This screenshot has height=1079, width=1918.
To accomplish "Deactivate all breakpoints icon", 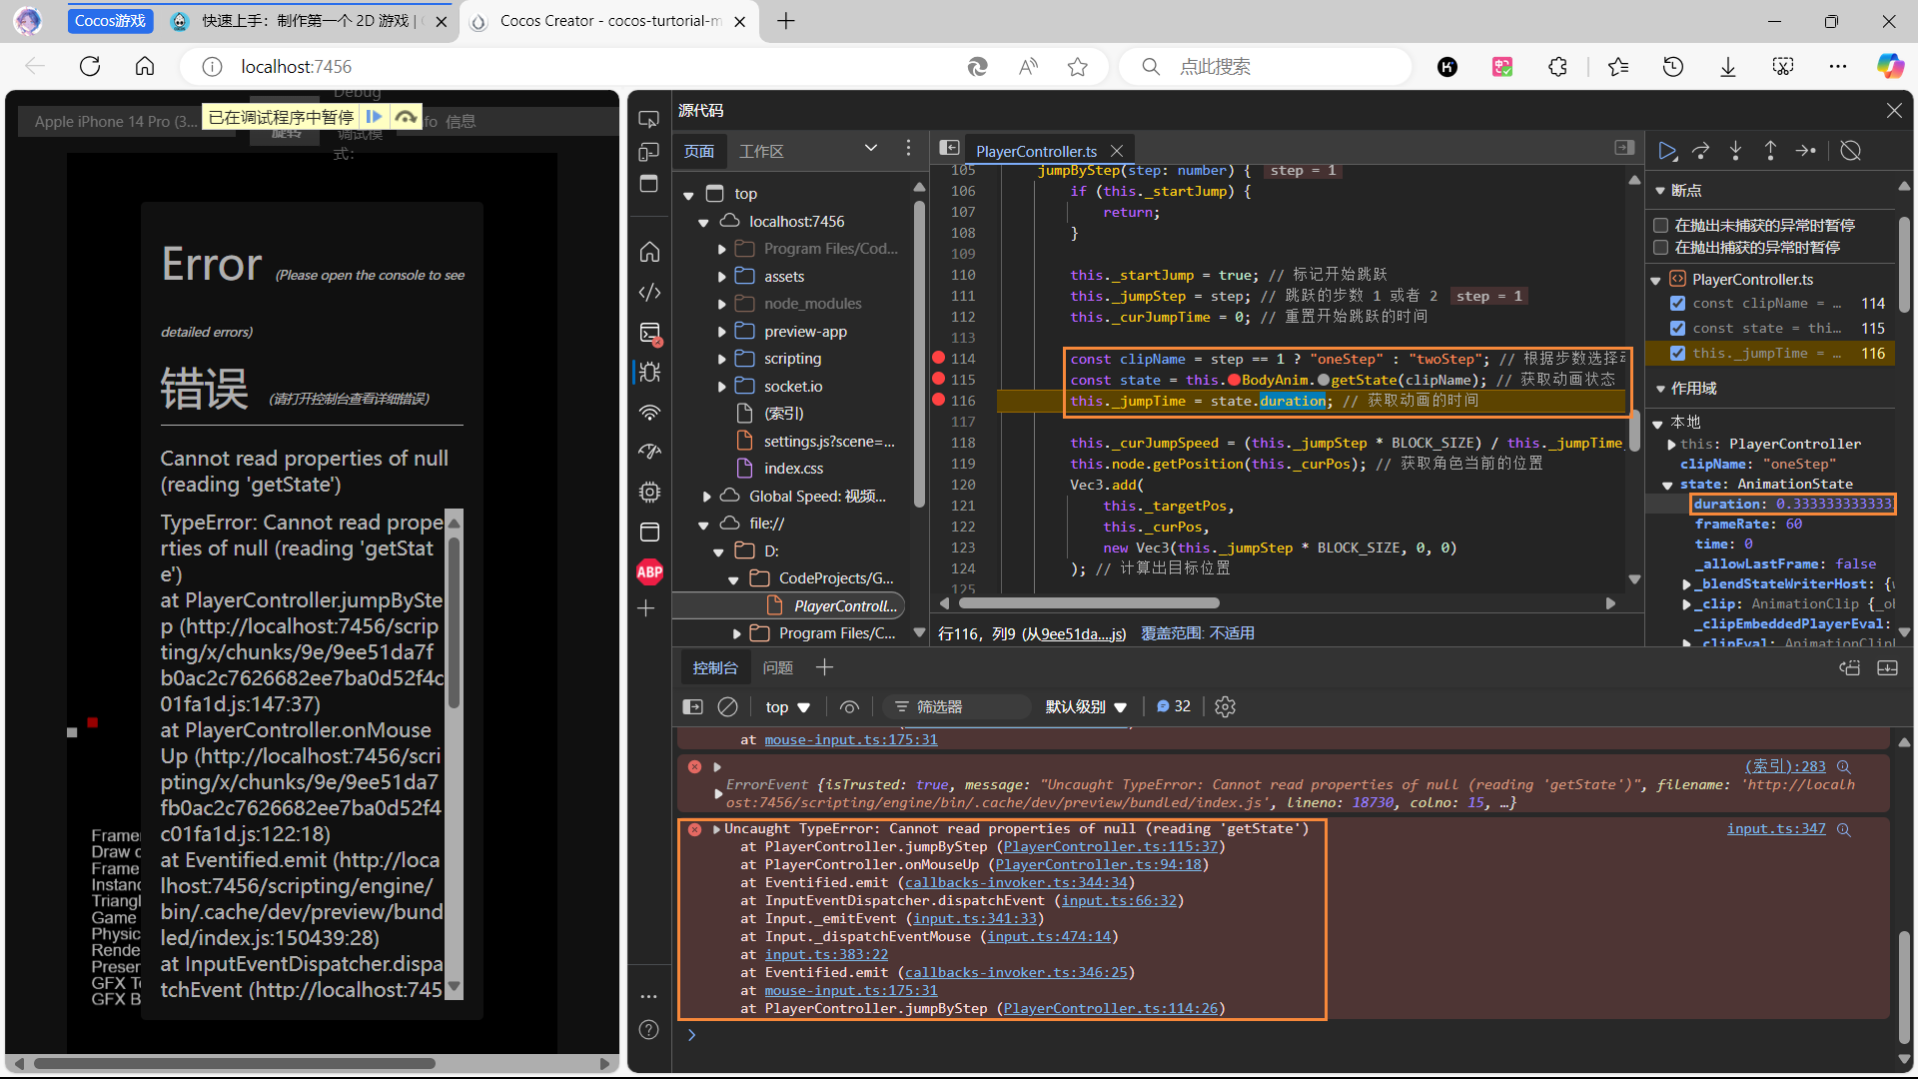I will click(x=1850, y=151).
